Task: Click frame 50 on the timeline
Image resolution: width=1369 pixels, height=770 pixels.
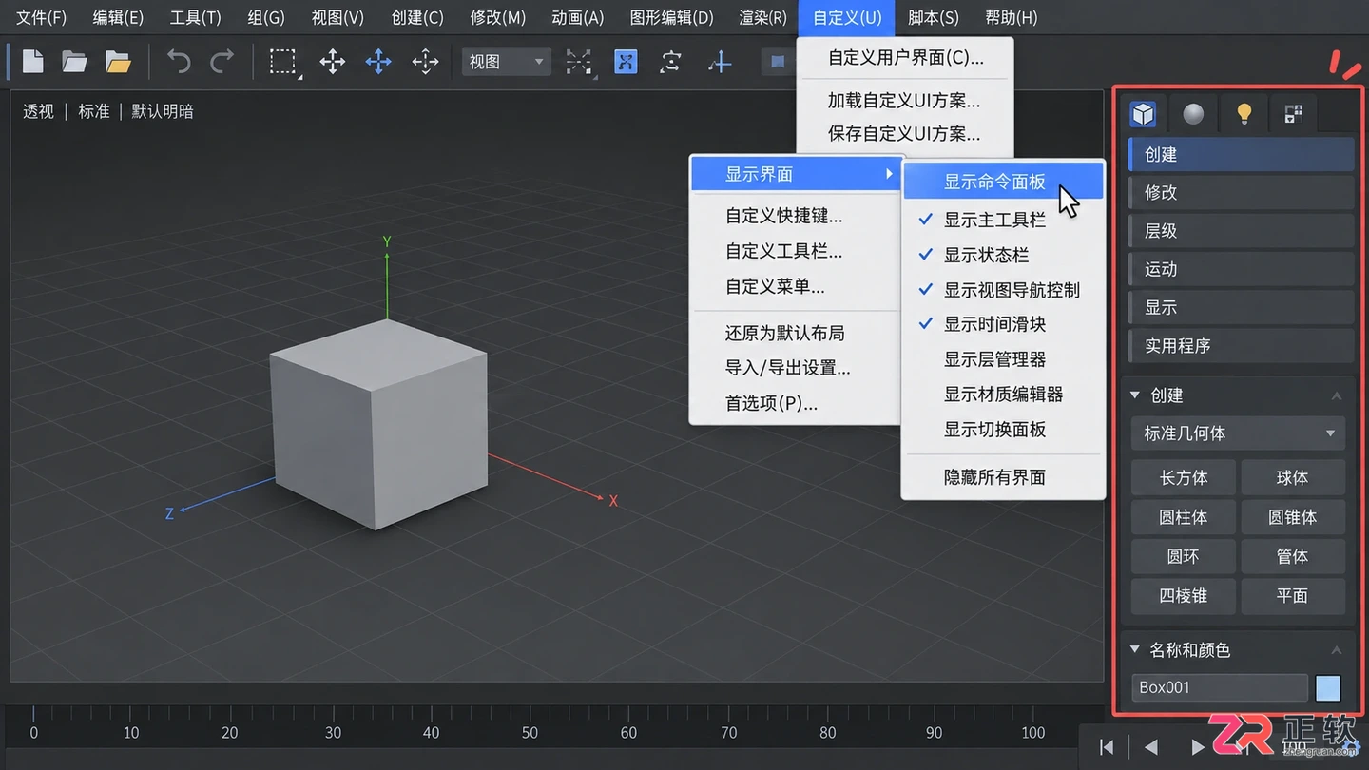Action: pos(530,733)
